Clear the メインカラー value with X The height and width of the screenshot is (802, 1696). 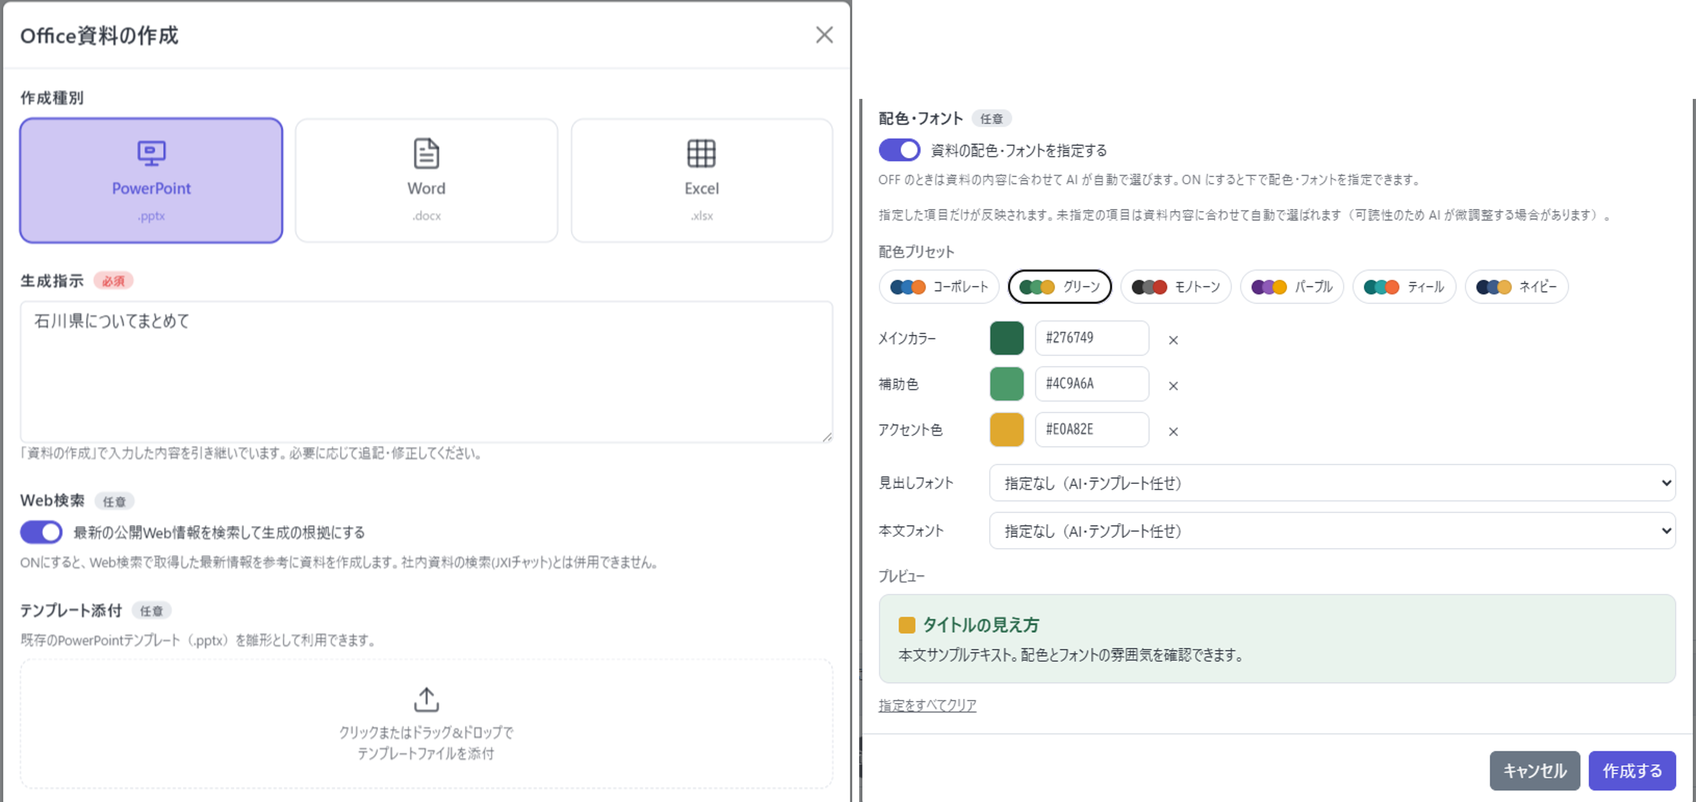1173,340
